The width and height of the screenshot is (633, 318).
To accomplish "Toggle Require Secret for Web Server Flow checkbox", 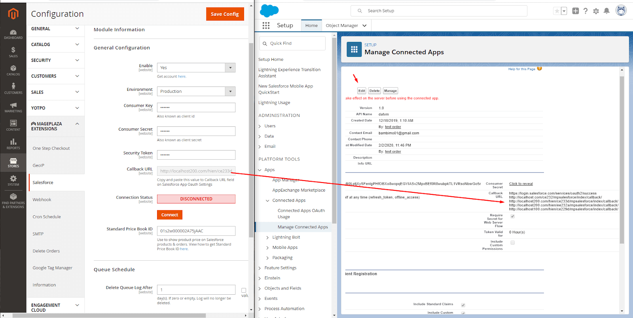I will tap(513, 216).
